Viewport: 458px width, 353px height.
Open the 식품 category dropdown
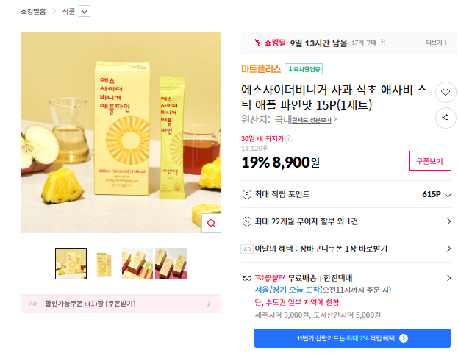[85, 11]
